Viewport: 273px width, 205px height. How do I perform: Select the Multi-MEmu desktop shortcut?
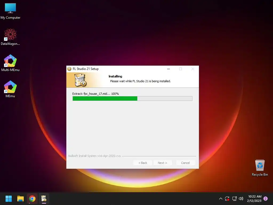(x=10, y=63)
